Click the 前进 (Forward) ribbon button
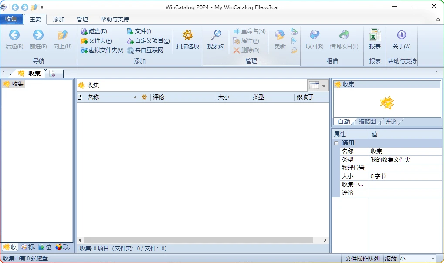 [38, 40]
